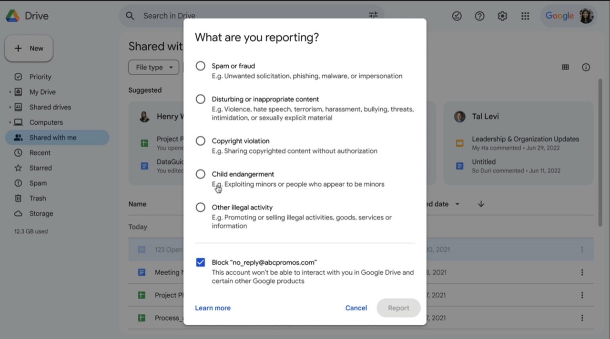Switch to grid layout view icon
Image resolution: width=610 pixels, height=339 pixels.
click(x=565, y=67)
